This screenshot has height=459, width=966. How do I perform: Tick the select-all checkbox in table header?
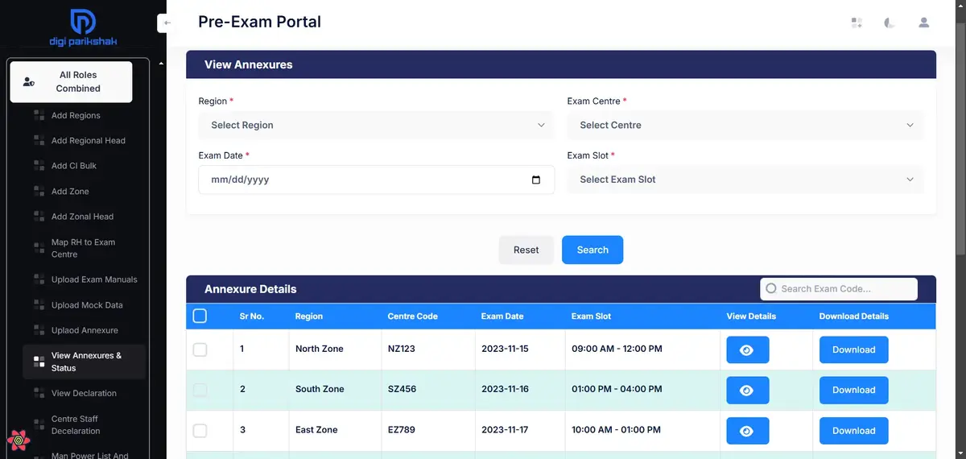200,316
